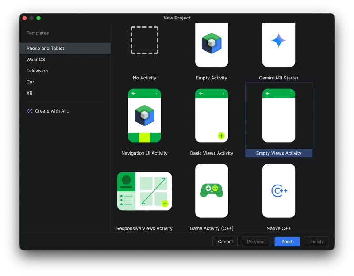This screenshot has width=354, height=276.
Task: Click the Navigation UI Activity label
Action: coord(145,153)
